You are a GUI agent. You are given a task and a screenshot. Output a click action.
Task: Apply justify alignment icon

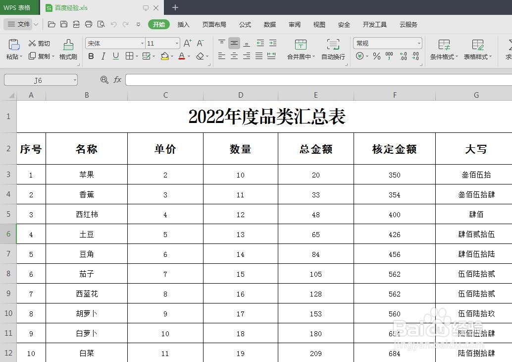point(259,56)
